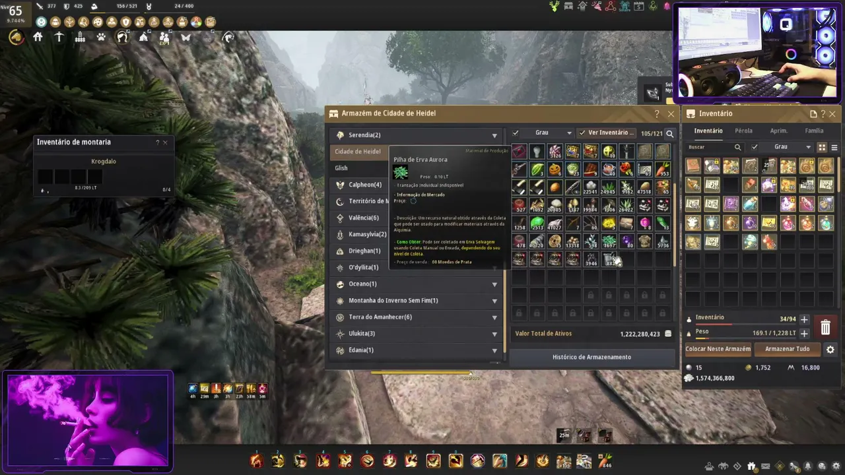Click the plus next to Peso weight
Viewport: 845px width, 475px height.
point(804,333)
